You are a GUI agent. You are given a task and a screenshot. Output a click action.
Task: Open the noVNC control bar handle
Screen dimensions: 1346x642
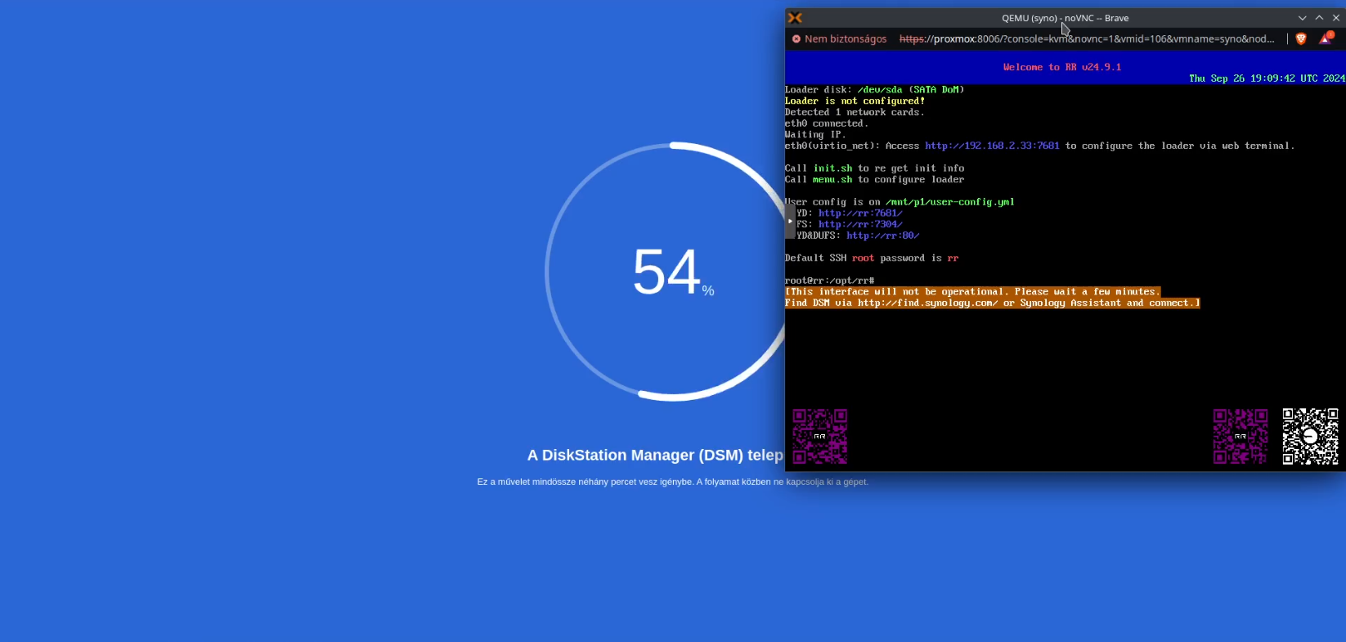click(x=790, y=221)
